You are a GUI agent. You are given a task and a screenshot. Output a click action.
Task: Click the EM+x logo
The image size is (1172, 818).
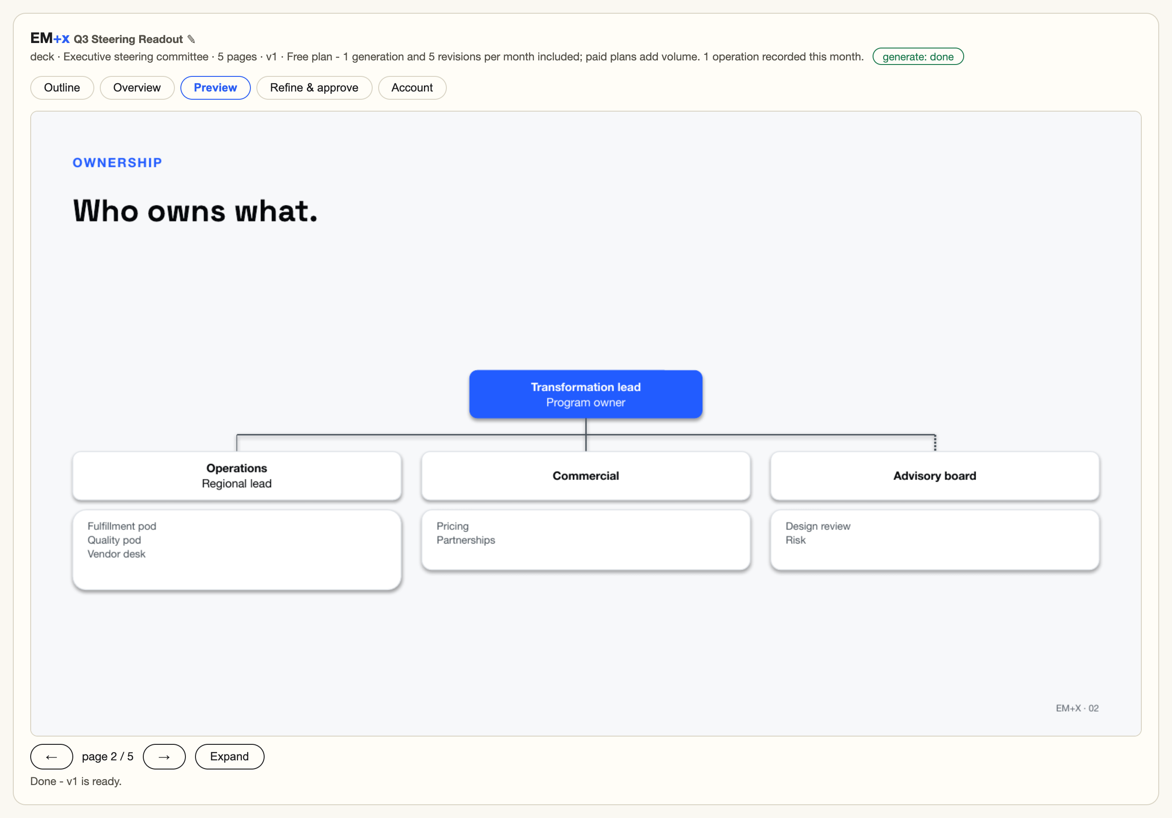pos(49,38)
